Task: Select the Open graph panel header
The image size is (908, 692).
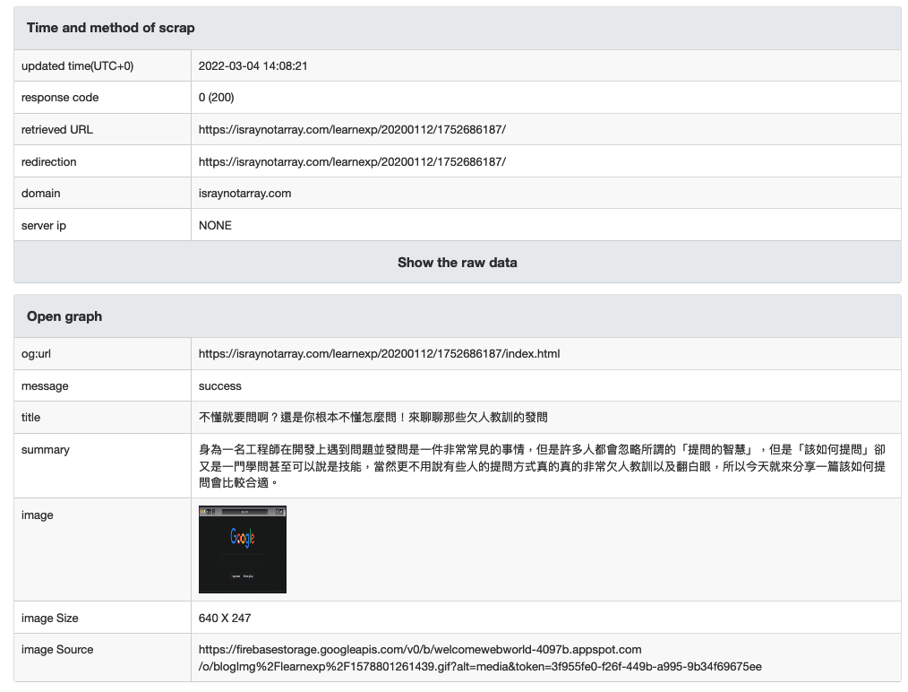Action: (x=64, y=316)
